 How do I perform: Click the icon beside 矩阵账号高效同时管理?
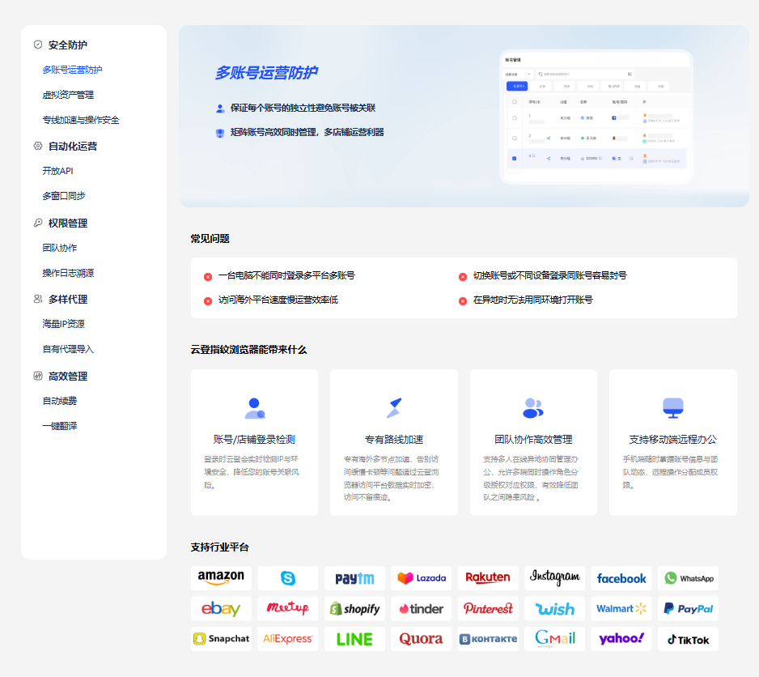(x=220, y=133)
